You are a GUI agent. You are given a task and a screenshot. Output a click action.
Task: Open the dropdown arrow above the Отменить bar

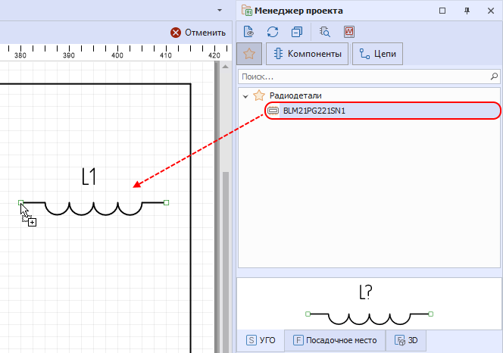(220, 11)
